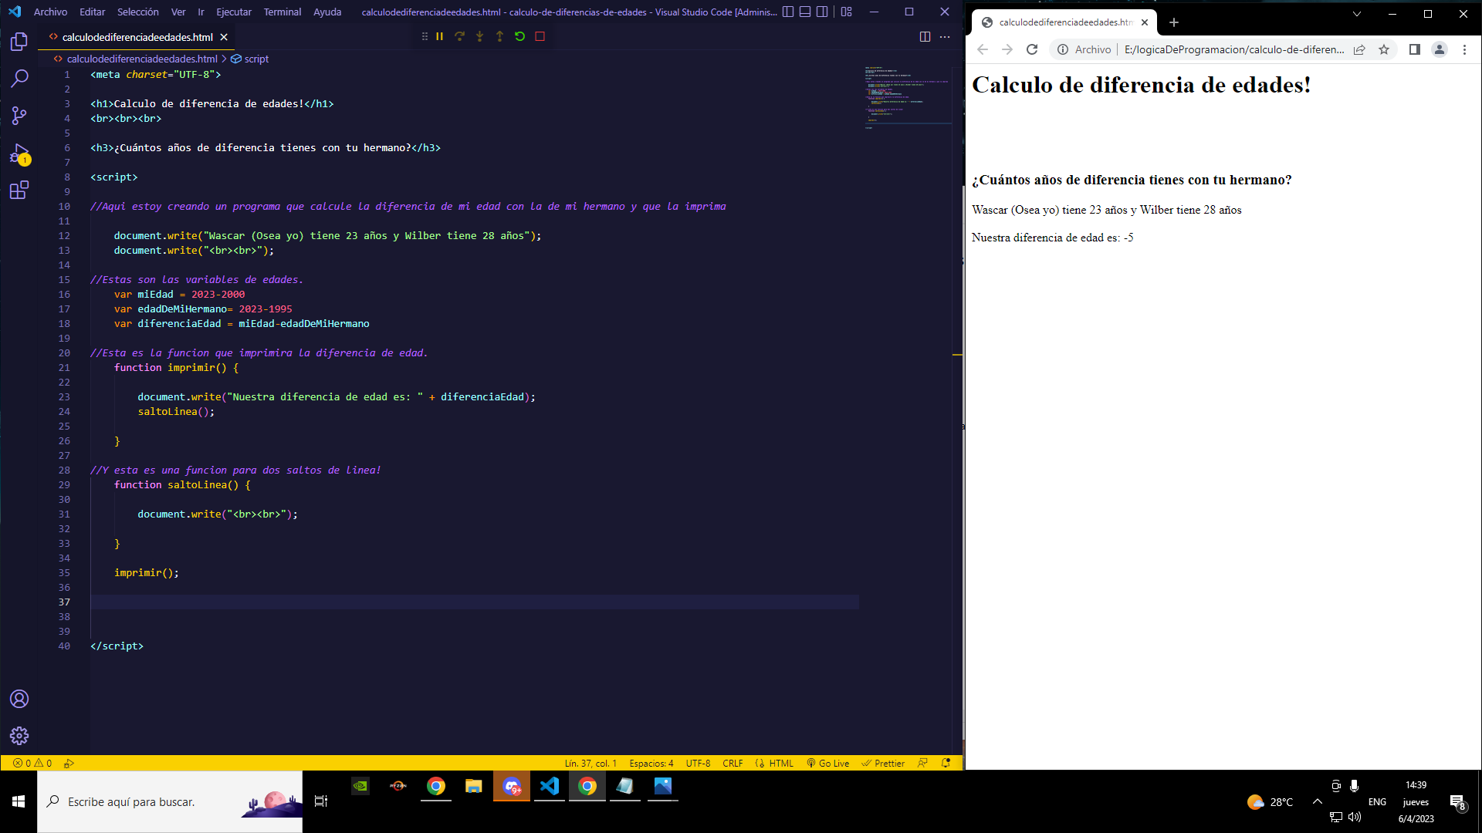Select the calculodediferenciadeedades.html editor tab
Viewport: 1482px width, 833px height.
(x=137, y=37)
